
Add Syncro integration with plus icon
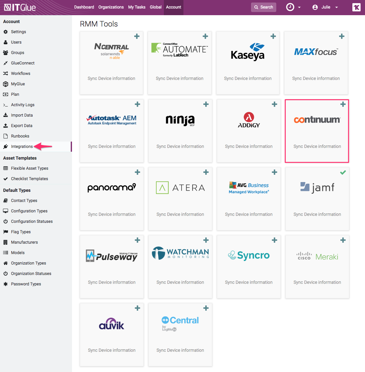pos(274,240)
